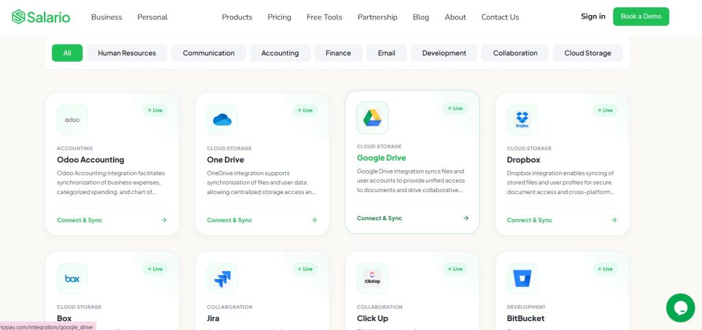Select the Odoo logo icon

[72, 119]
